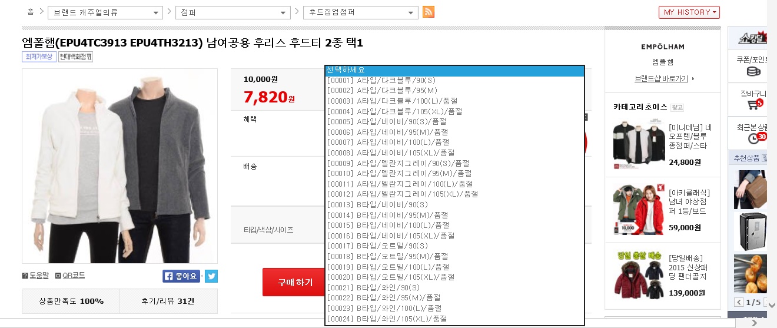Expand the 후드집업점퍼 dropdown
This screenshot has height=328, width=777.
point(360,12)
